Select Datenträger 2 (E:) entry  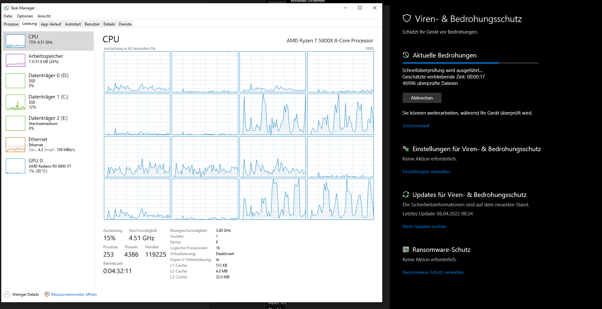(48, 123)
